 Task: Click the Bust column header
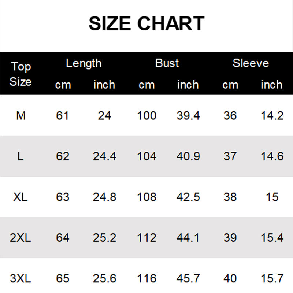click(x=167, y=63)
